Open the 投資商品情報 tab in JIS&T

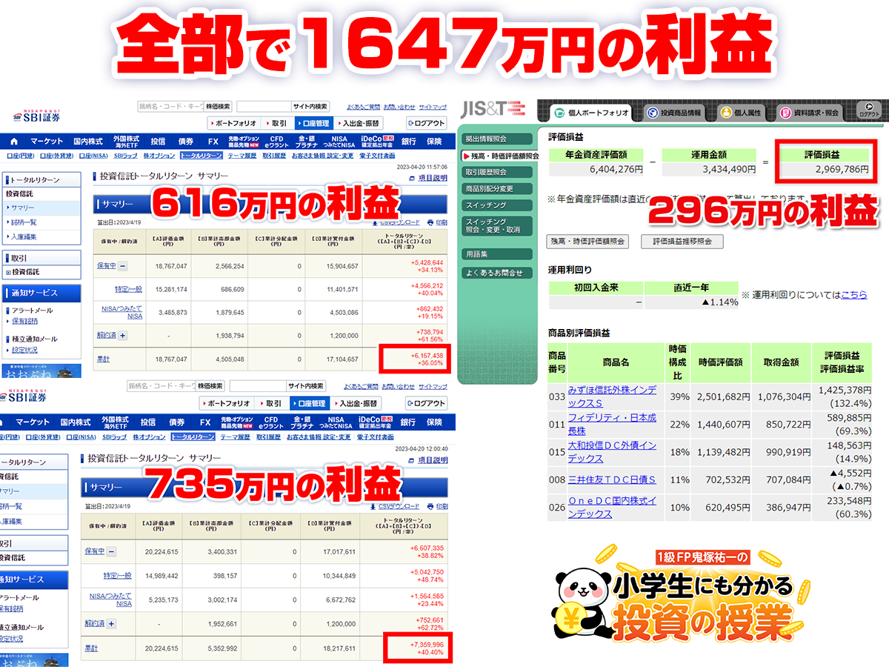pos(675,113)
